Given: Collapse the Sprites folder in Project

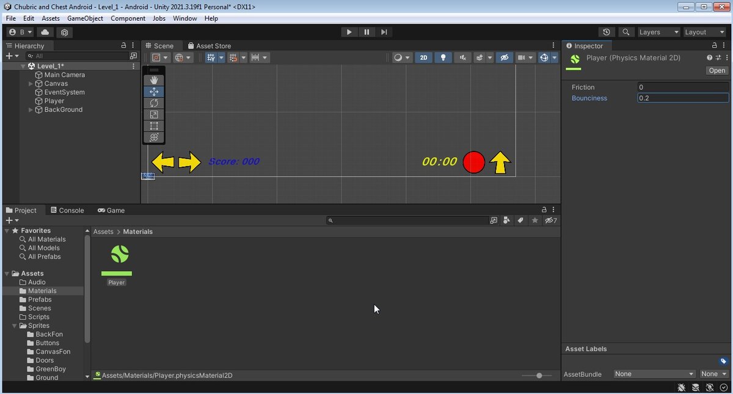Looking at the screenshot, I should [x=14, y=326].
